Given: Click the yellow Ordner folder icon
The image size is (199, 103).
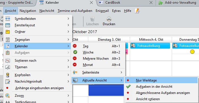Looking at the screenshot, I should [8, 32].
